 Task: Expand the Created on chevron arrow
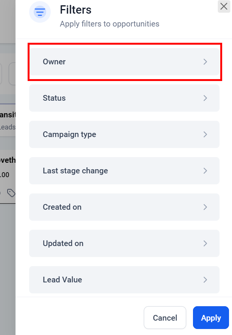205,207
